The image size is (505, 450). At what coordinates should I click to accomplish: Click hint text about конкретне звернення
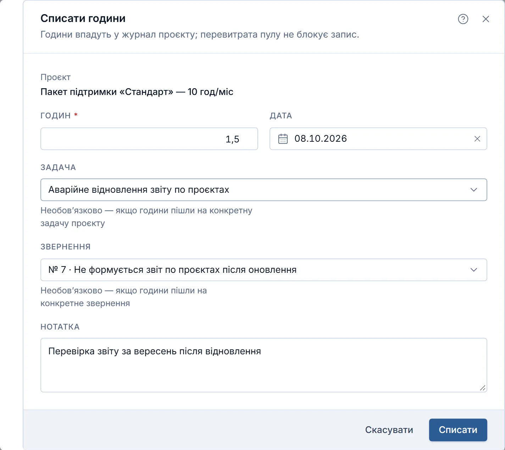point(124,297)
